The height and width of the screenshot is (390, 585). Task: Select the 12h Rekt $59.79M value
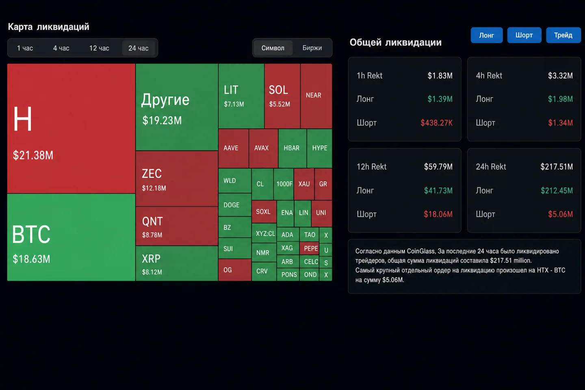point(438,167)
